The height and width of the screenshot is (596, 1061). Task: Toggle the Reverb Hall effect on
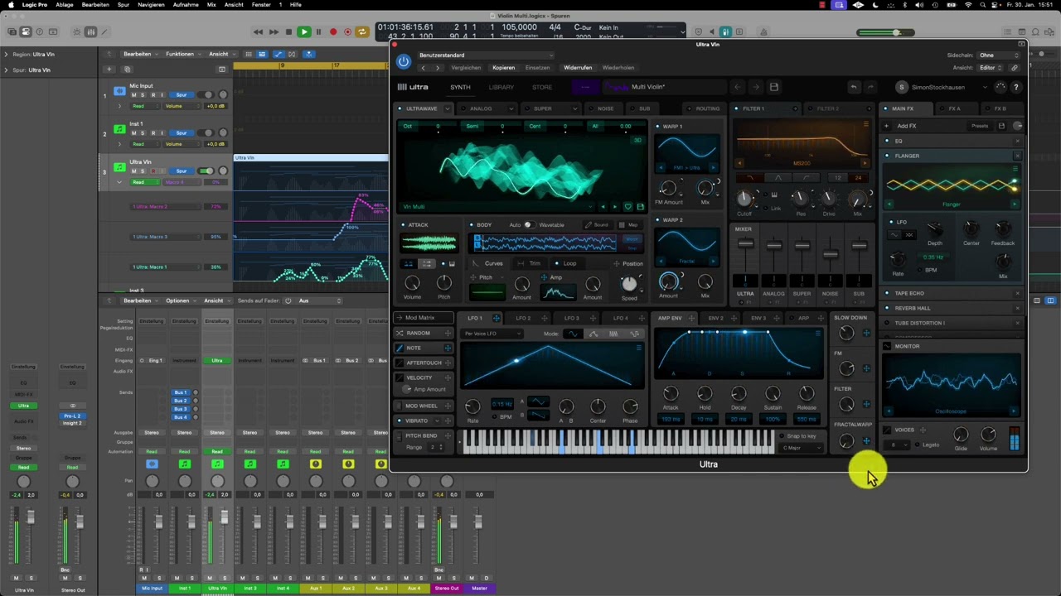coord(888,308)
